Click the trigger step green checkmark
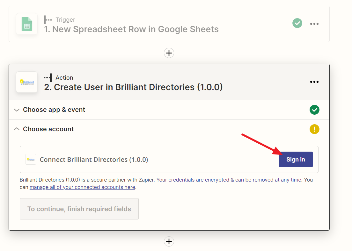 click(x=297, y=23)
